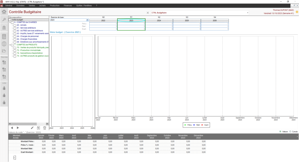Go to next item with right arrow icon
299x162 pixels.
[x=18, y=128]
